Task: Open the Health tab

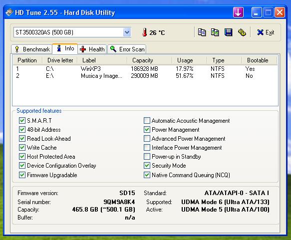Action: pyautogui.click(x=92, y=49)
